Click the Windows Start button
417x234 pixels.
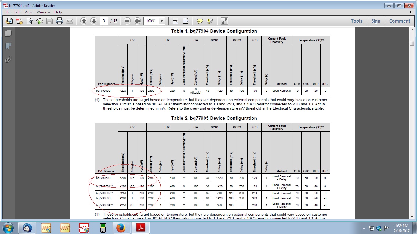[8, 228]
